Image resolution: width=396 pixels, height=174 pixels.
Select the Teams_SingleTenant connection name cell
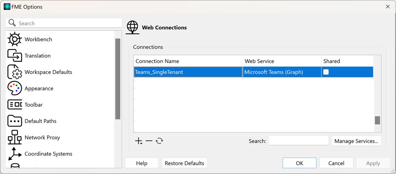click(x=188, y=72)
